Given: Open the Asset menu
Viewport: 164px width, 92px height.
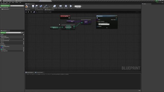Looking at the screenshot, I should (7, 2).
